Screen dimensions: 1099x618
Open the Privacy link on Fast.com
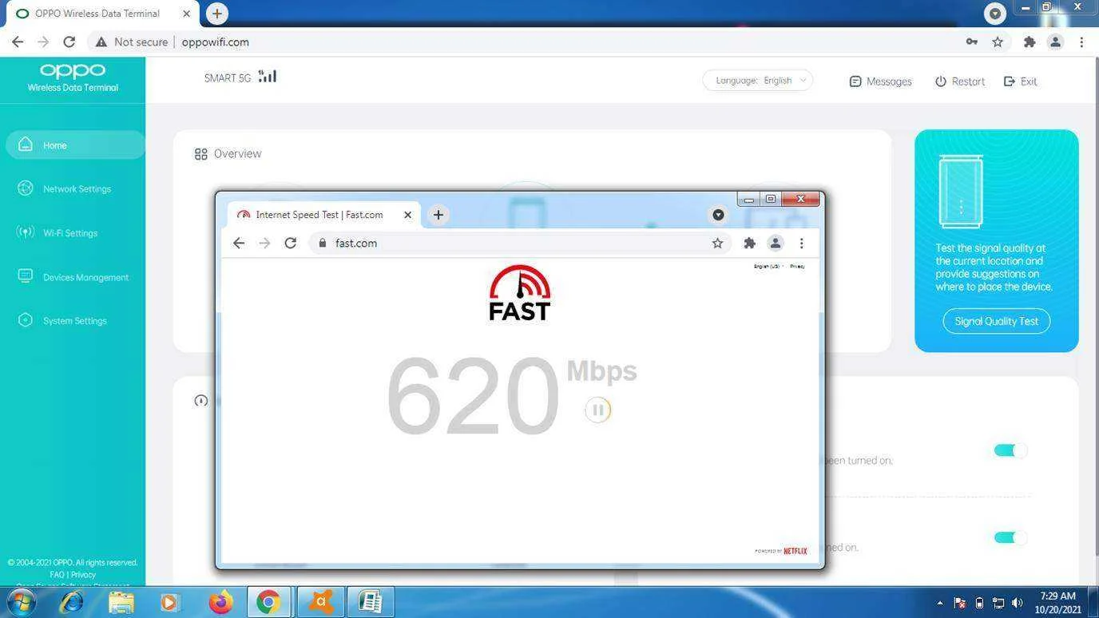click(x=797, y=266)
